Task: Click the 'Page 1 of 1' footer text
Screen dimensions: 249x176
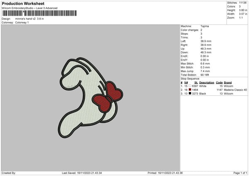Action: [240, 173]
